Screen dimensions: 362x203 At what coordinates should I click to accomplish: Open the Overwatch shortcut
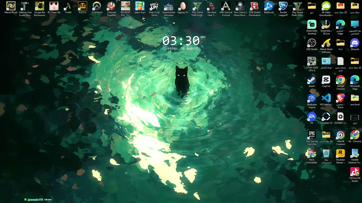97,8
